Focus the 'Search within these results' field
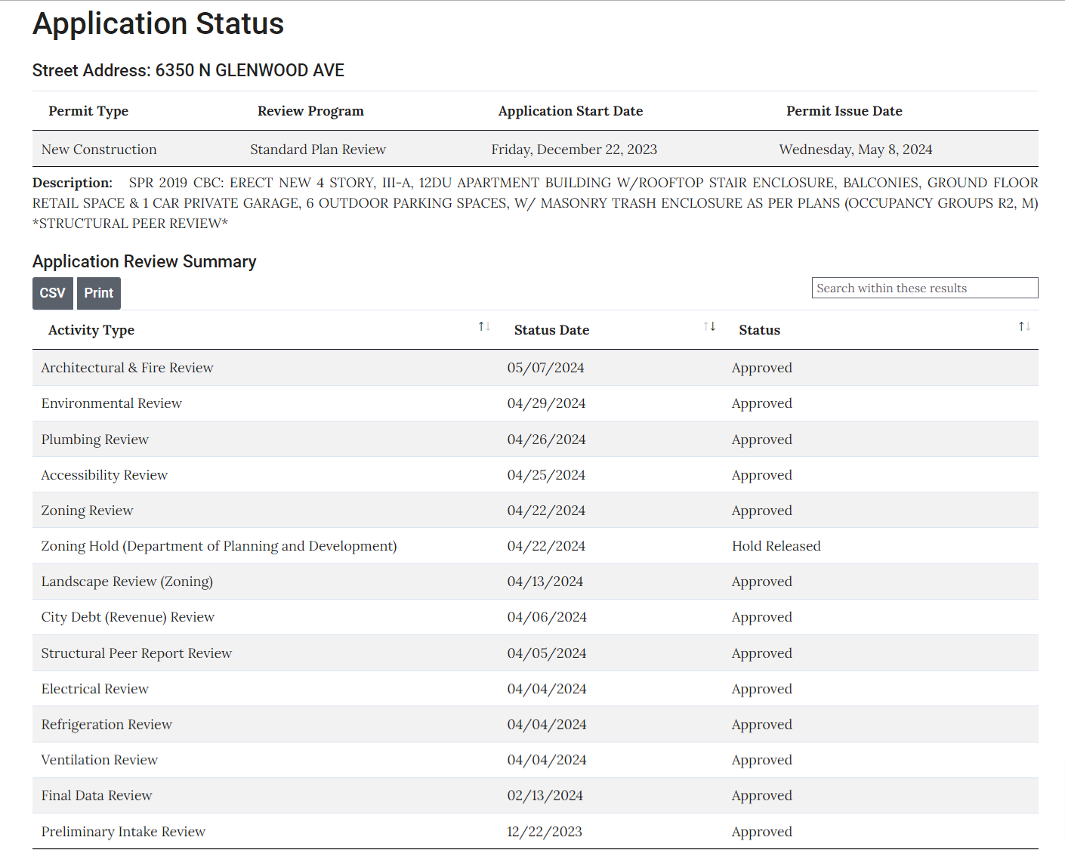This screenshot has width=1065, height=861. tap(925, 288)
